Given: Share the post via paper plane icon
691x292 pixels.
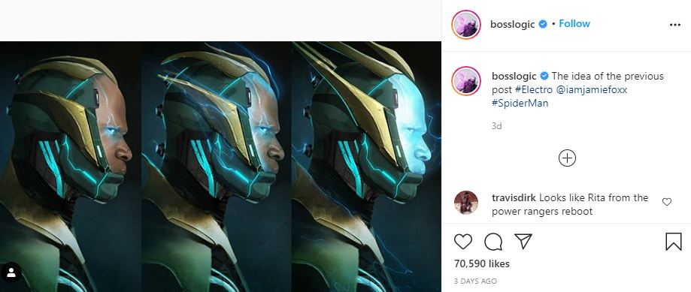Looking at the screenshot, I should [x=523, y=242].
